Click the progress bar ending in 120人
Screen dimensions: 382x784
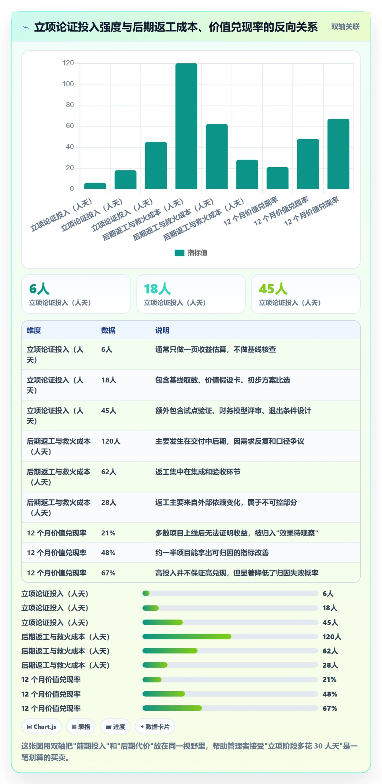click(230, 637)
